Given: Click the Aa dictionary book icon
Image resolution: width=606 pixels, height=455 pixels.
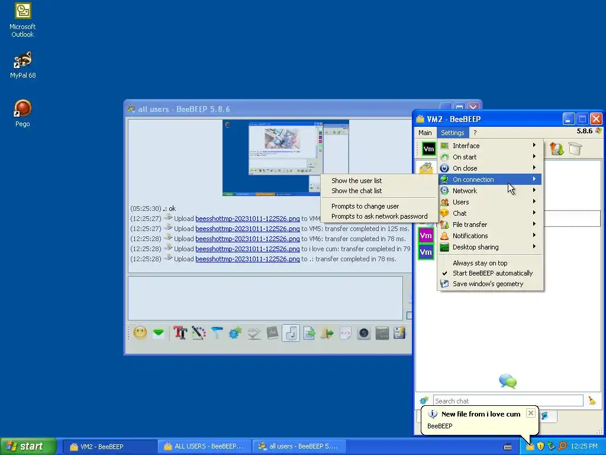Looking at the screenshot, I should coord(272,333).
